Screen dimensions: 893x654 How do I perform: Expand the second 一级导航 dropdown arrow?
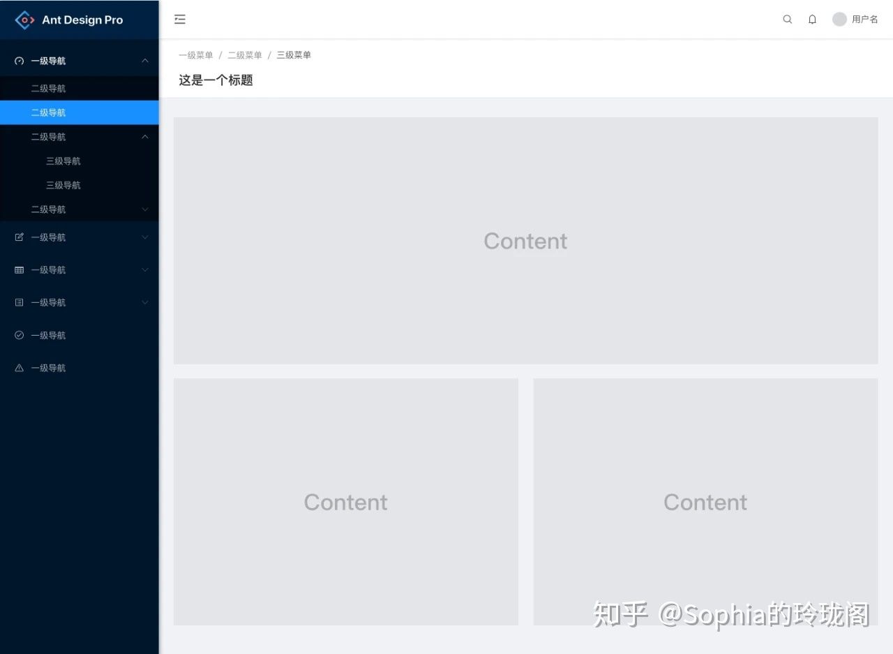point(144,237)
